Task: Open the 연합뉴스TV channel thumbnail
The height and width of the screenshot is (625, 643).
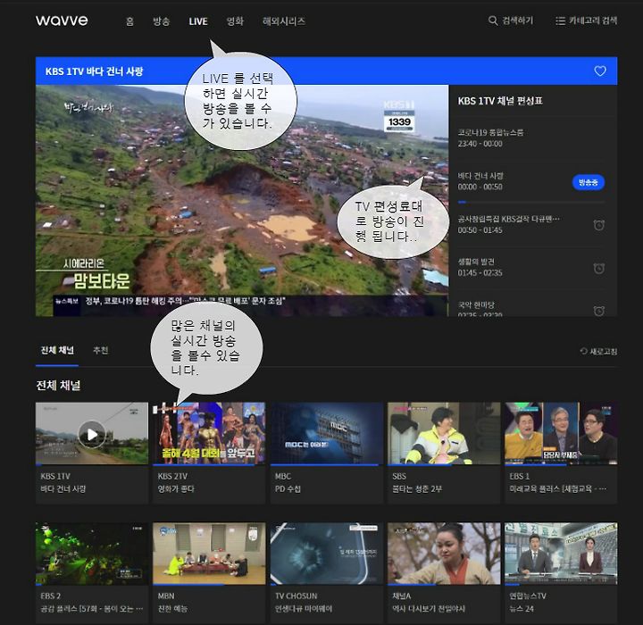Action: coord(561,554)
